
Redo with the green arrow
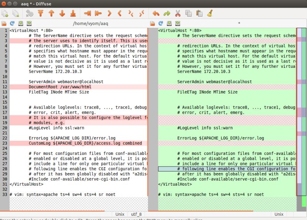click(x=167, y=13)
